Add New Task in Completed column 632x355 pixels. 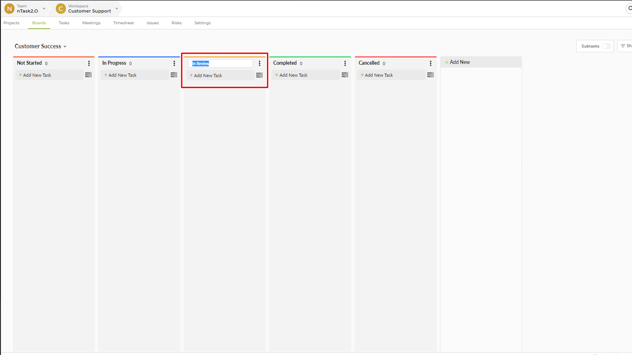293,75
